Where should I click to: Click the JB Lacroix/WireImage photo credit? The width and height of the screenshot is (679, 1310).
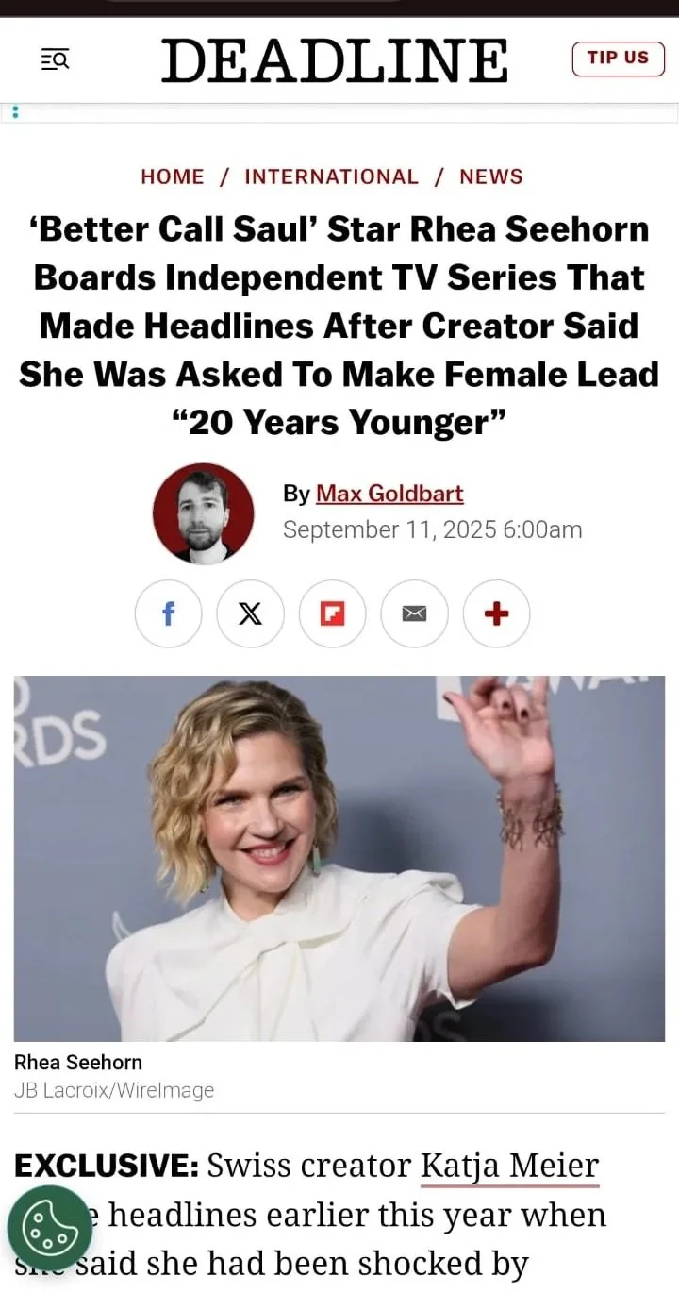[114, 1090]
